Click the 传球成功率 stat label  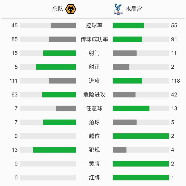(x=94, y=39)
